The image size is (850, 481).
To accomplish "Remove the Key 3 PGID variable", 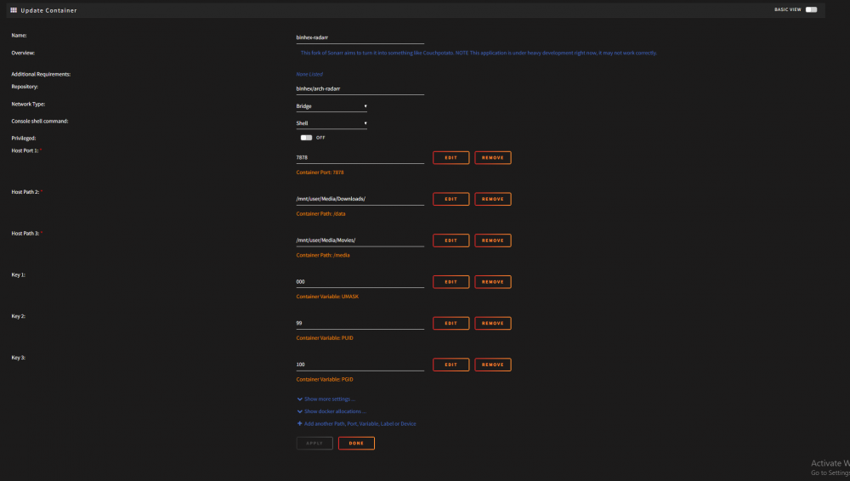I will pyautogui.click(x=493, y=365).
